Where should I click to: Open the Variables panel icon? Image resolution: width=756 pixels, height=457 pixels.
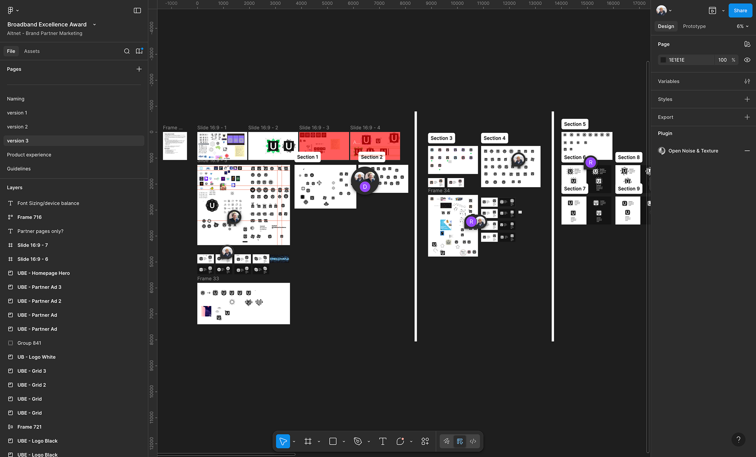(748, 81)
